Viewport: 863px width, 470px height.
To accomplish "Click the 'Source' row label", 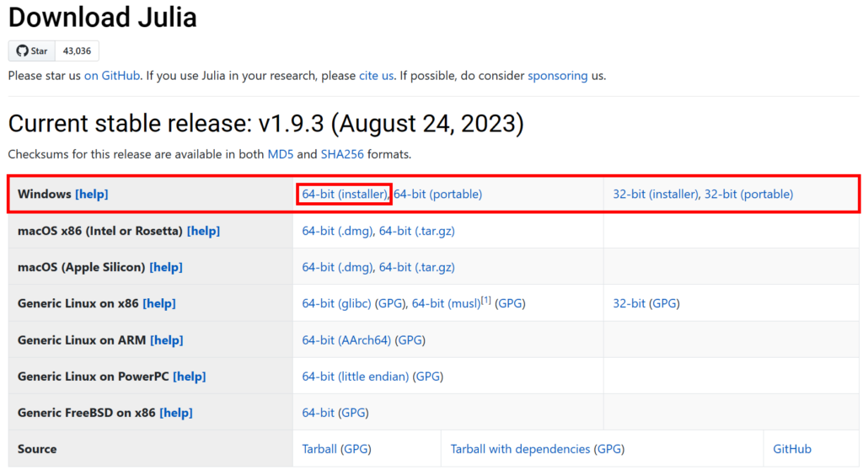I will (37, 449).
